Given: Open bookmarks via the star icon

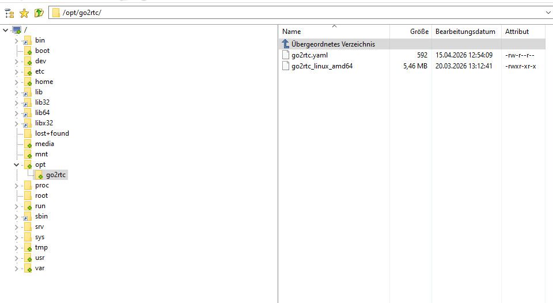Looking at the screenshot, I should click(24, 13).
